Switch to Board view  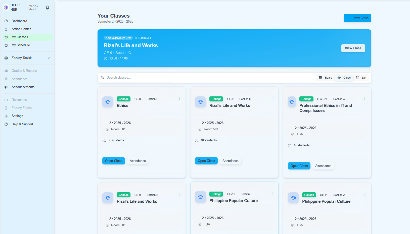tap(326, 78)
